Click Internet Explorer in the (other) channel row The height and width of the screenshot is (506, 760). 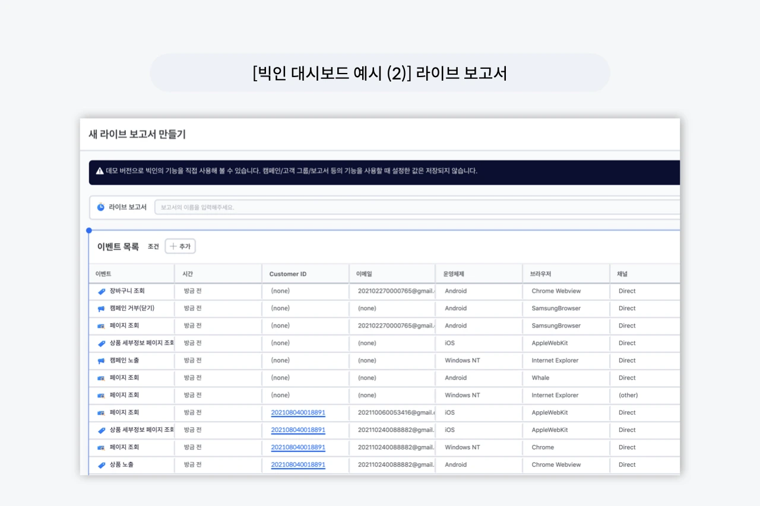555,395
